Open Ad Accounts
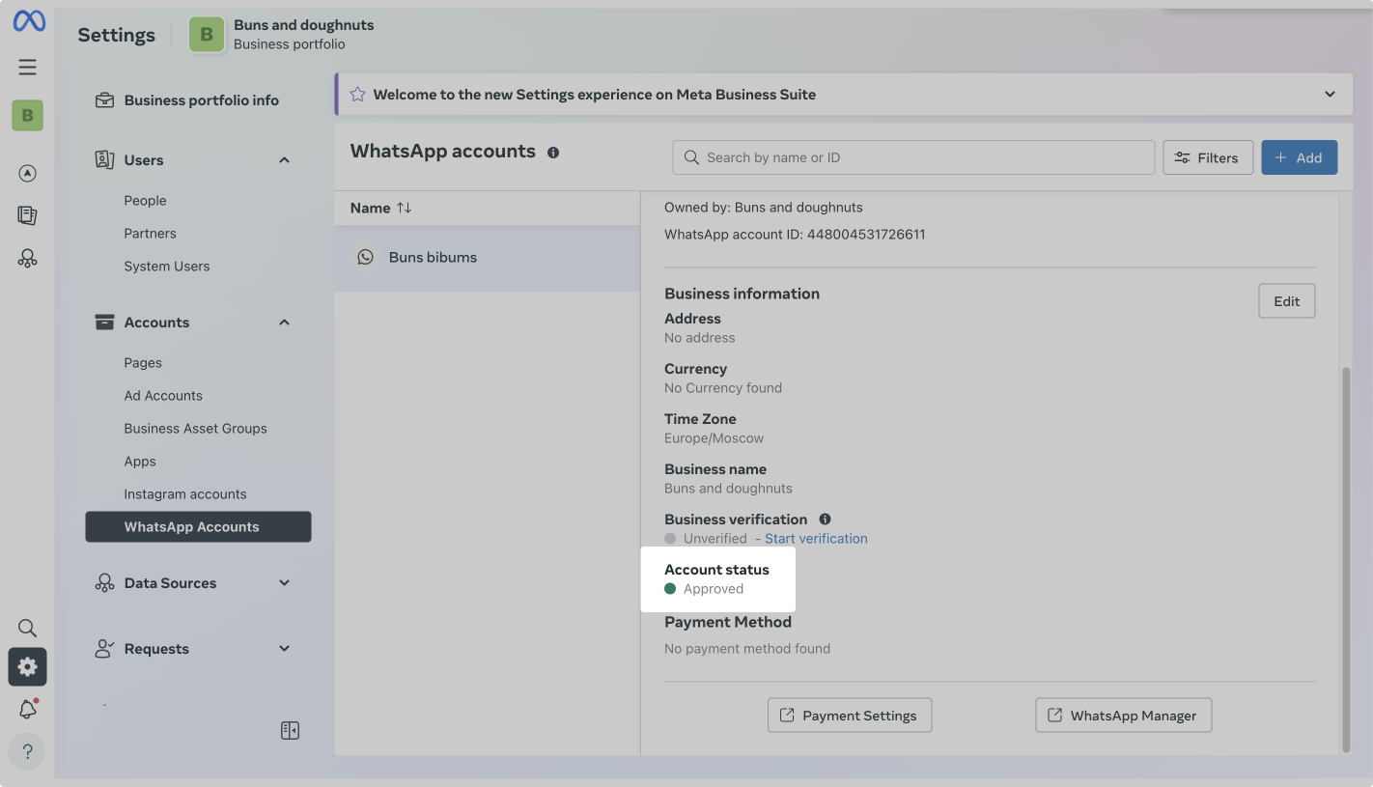 coord(163,396)
